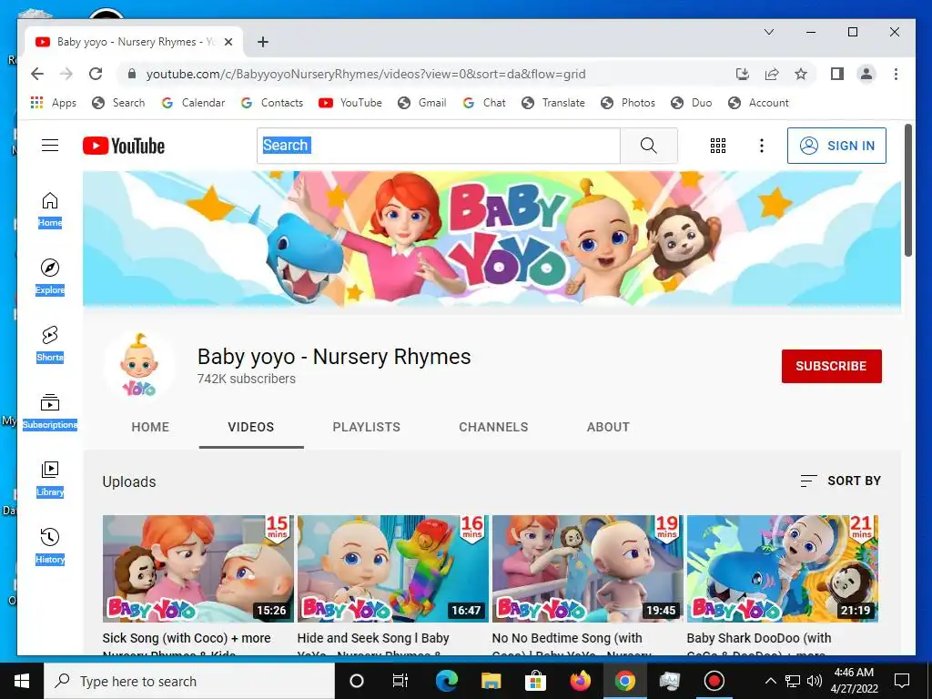Open the YouTube hamburger guide menu
This screenshot has height=699, width=932.
coord(50,145)
